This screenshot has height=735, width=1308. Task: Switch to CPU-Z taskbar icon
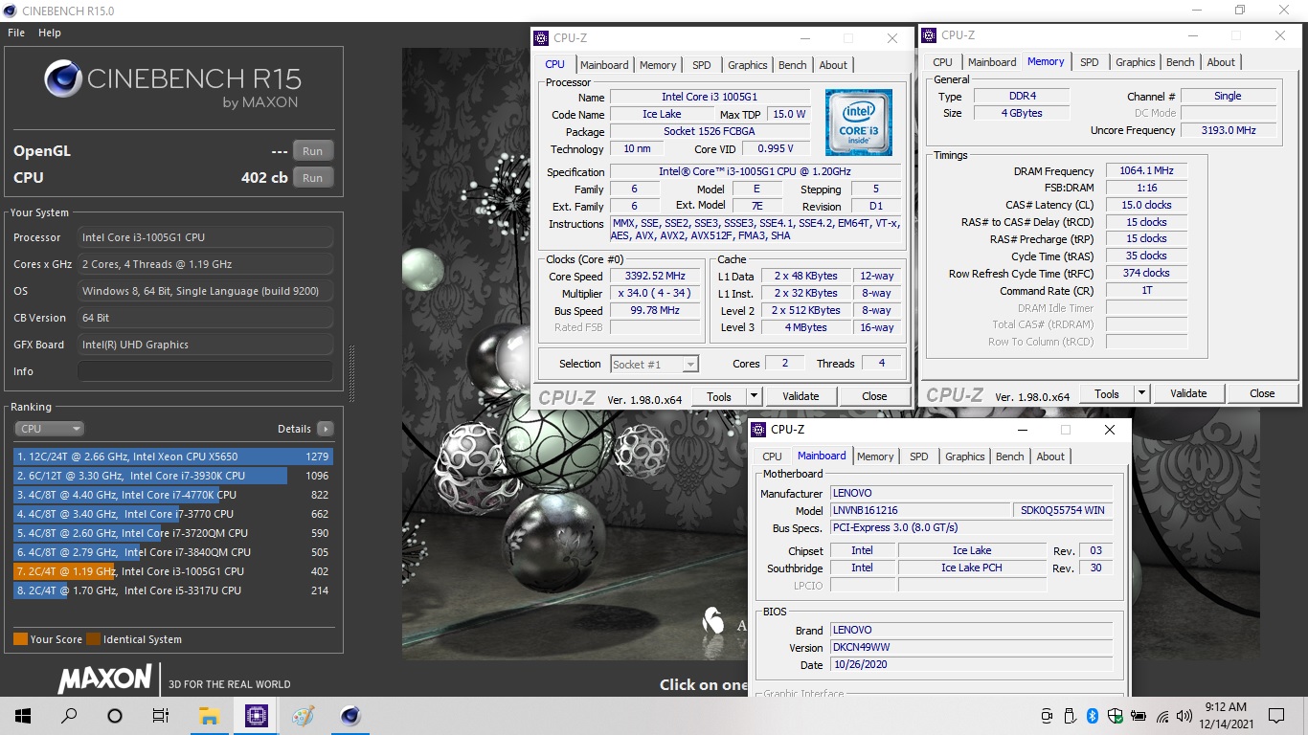(x=256, y=715)
